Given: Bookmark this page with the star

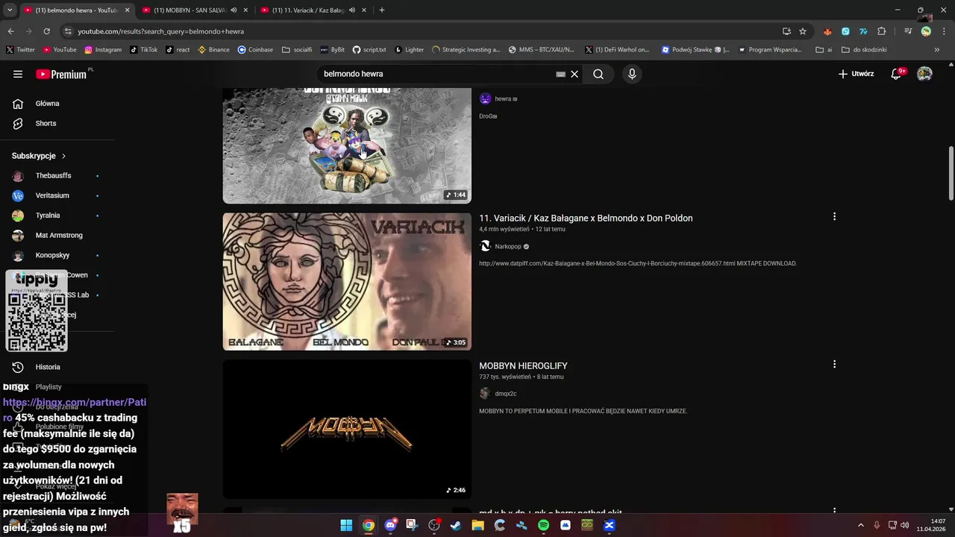Looking at the screenshot, I should coord(803,31).
